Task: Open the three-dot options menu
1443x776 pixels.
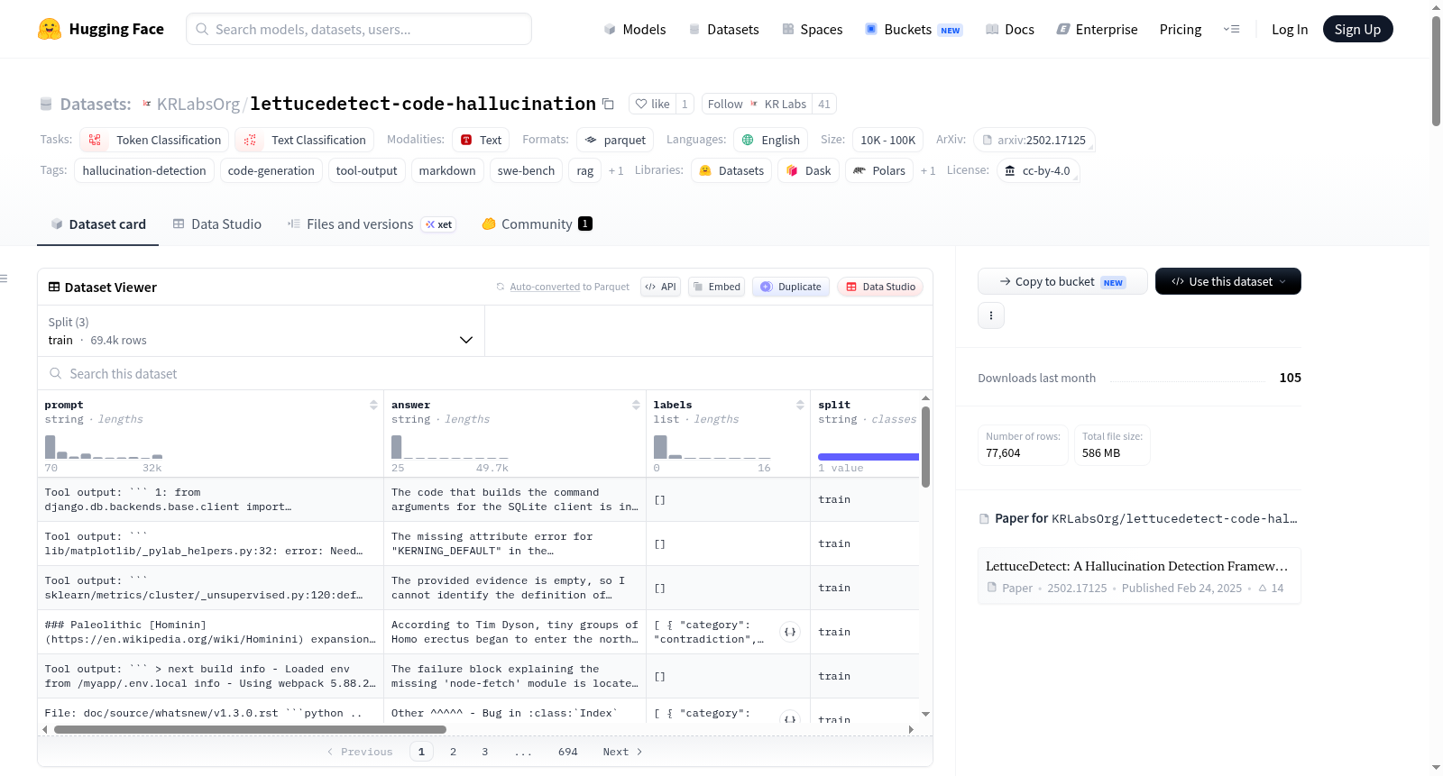Action: 991,315
